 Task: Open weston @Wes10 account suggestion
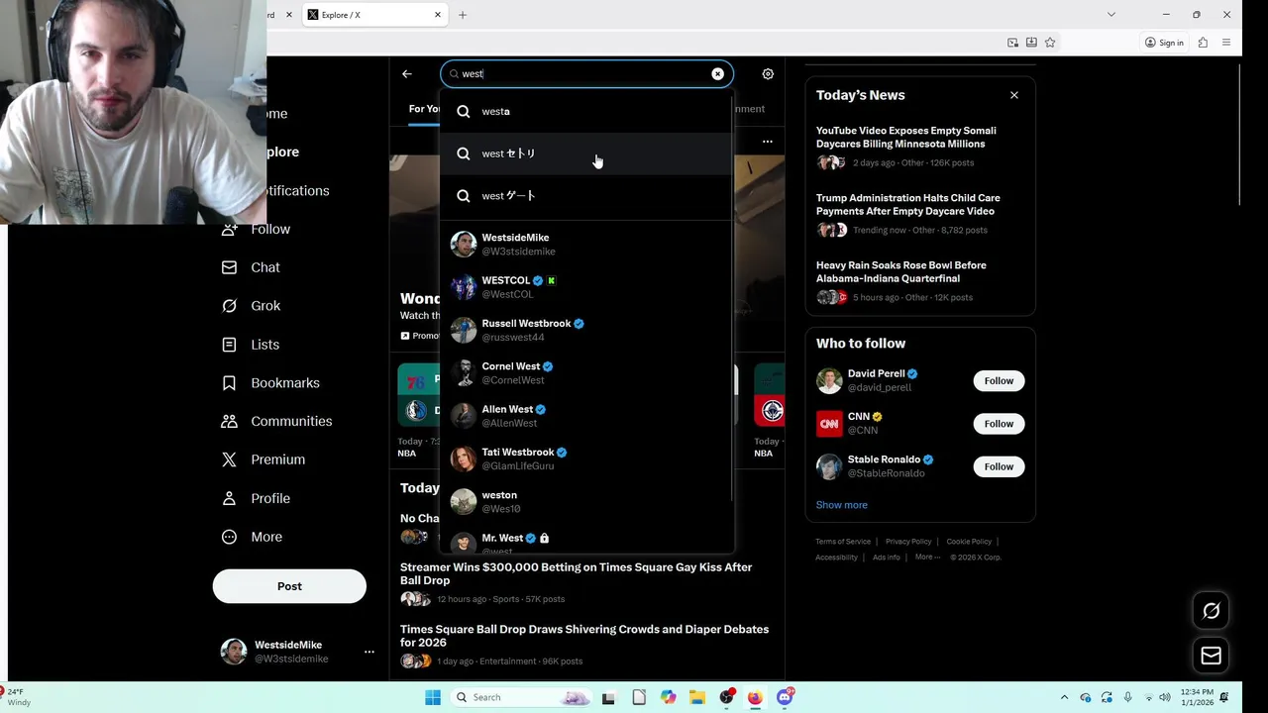click(586, 501)
